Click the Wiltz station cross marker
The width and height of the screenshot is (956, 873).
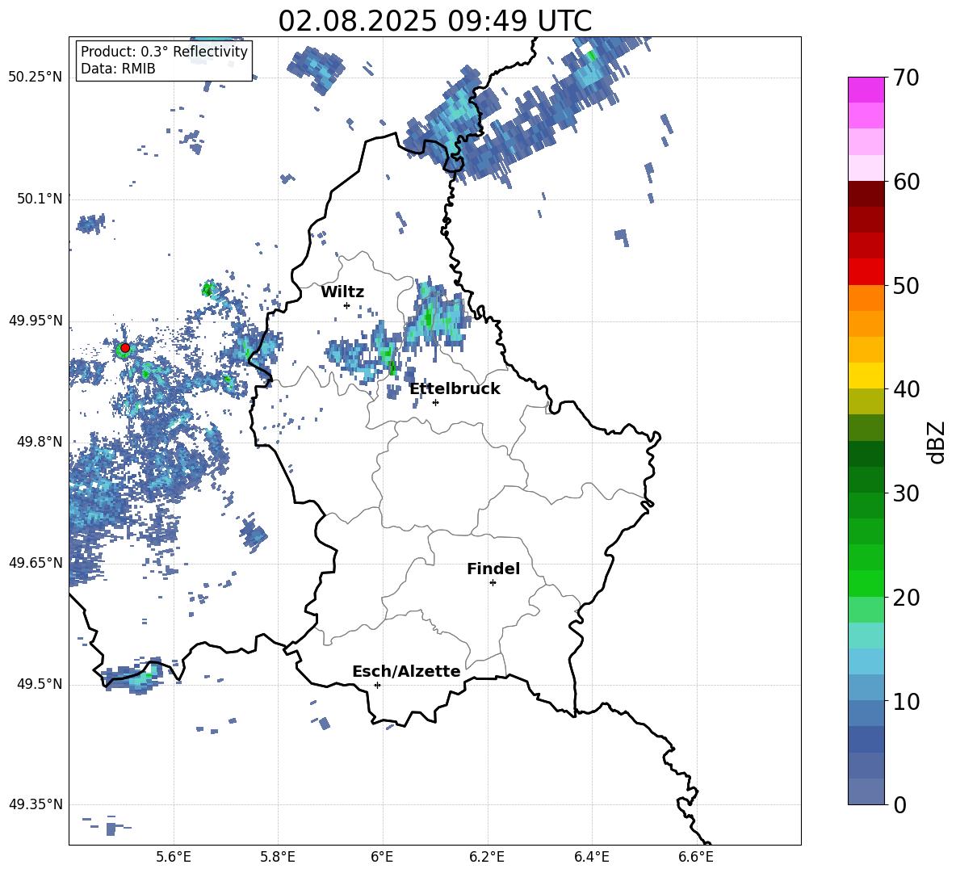pyautogui.click(x=347, y=305)
